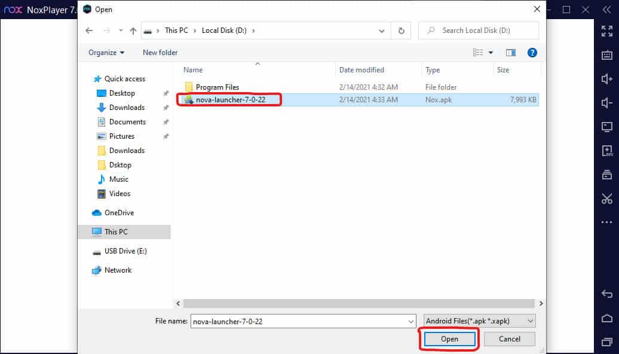Click NoxPlayer Android home icon

coord(607,318)
